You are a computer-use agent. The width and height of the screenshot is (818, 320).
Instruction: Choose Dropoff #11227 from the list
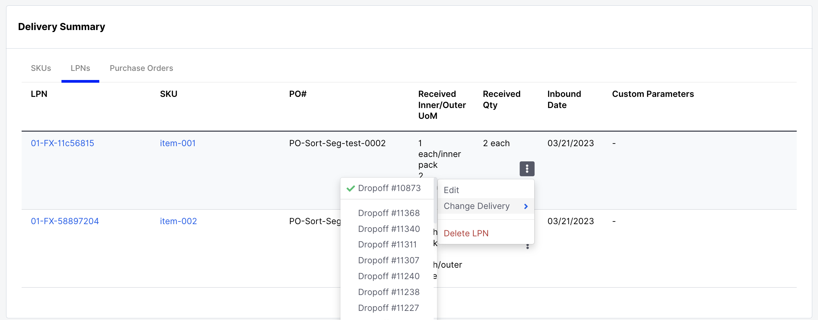coord(388,308)
